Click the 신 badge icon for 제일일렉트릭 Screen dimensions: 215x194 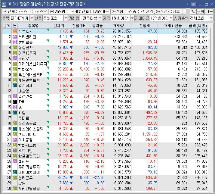15,80
